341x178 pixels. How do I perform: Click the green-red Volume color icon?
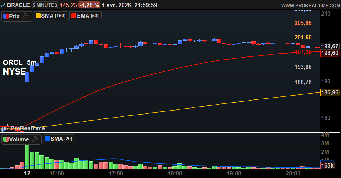(6, 139)
